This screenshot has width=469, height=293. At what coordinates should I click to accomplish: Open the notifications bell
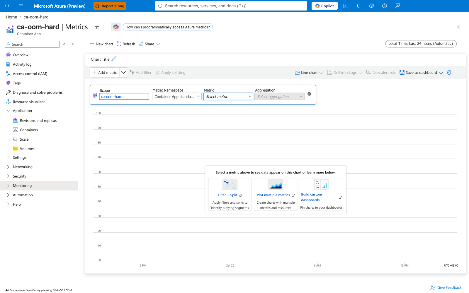pos(359,6)
